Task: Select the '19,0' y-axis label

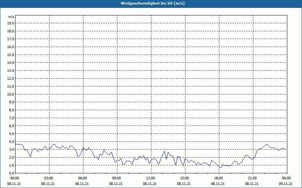Action: (x=11, y=23)
